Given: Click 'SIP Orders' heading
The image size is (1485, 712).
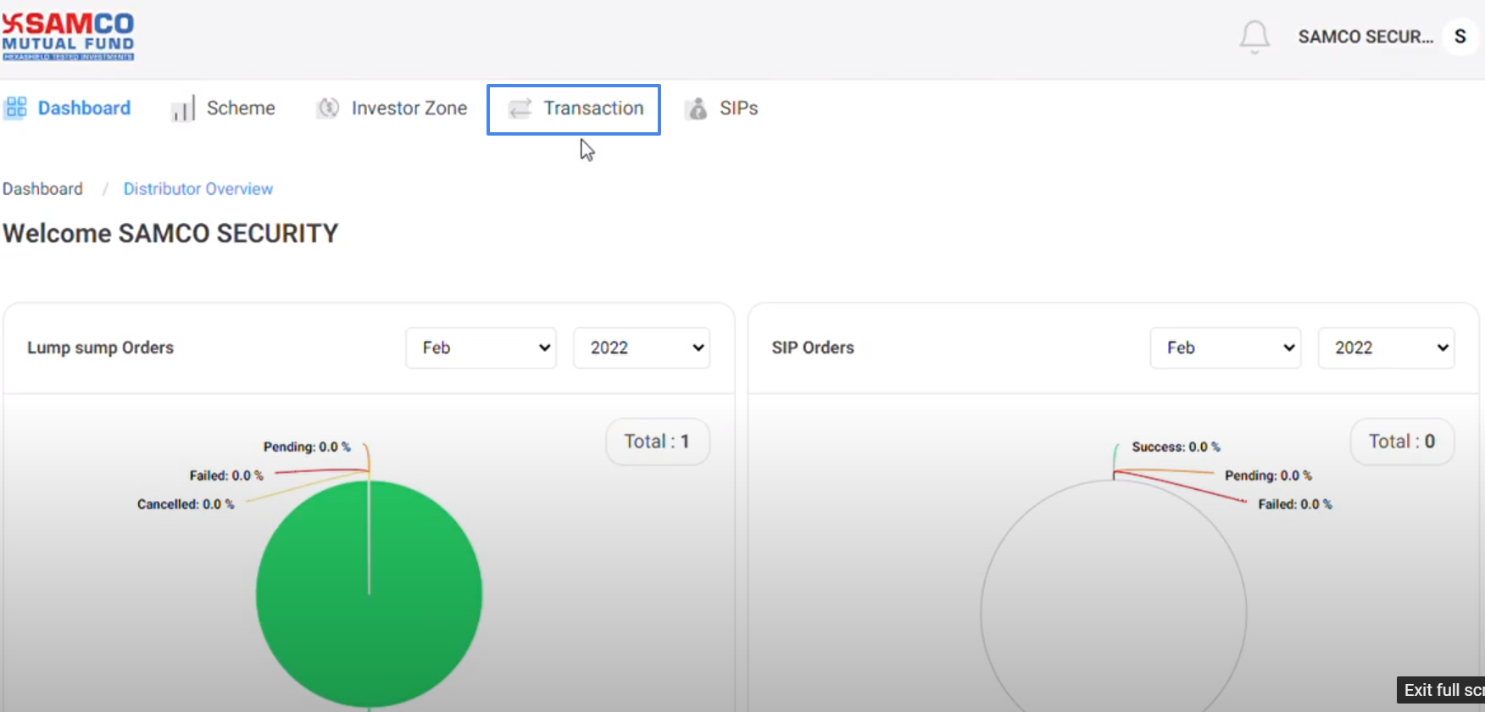Looking at the screenshot, I should [813, 348].
